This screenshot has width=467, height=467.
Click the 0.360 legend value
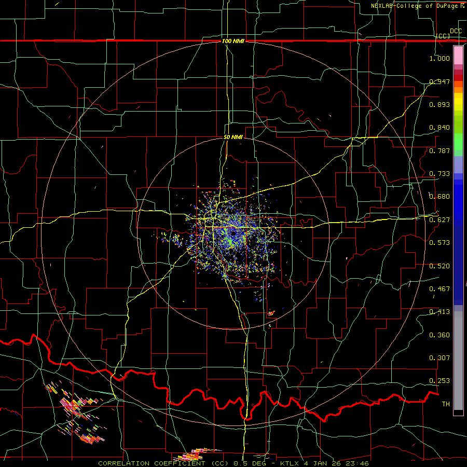[x=439, y=335]
